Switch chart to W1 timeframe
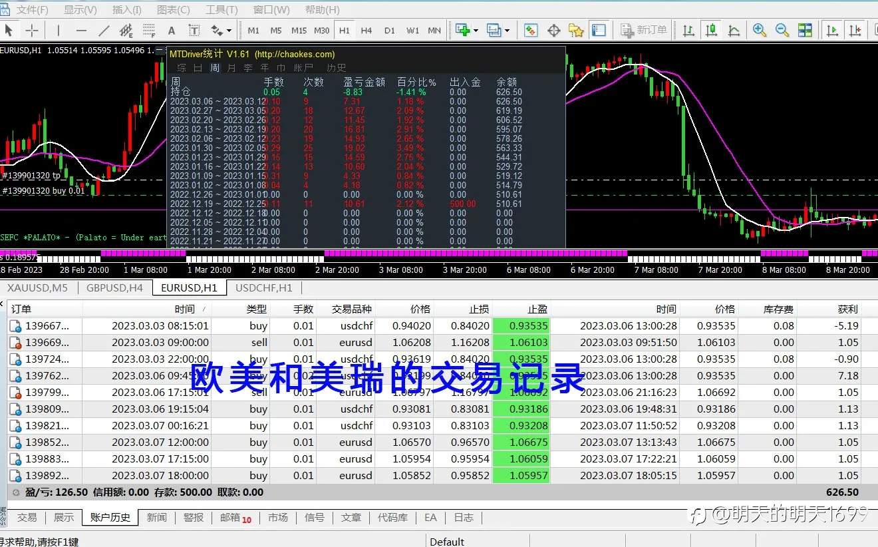The image size is (878, 547). 412,31
